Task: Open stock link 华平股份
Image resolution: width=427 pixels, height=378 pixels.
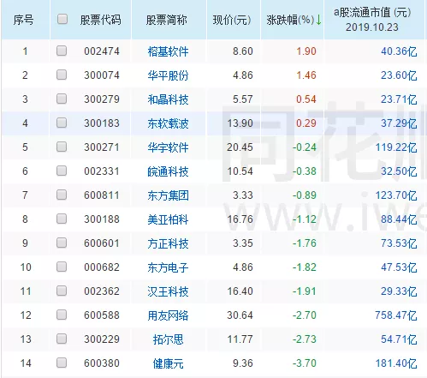Action: pyautogui.click(x=168, y=75)
